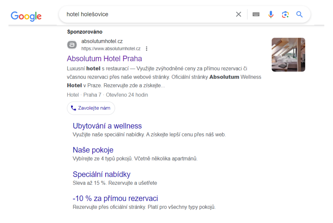Screen dimensions: 333x223
Task: Click into the search field with "hotel holešovice"
Action: [x=147, y=14]
